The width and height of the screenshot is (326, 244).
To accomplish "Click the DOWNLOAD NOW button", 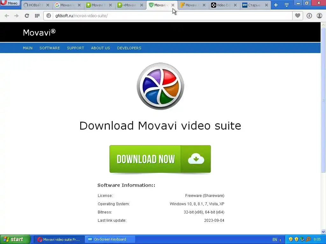I will 160,159.
